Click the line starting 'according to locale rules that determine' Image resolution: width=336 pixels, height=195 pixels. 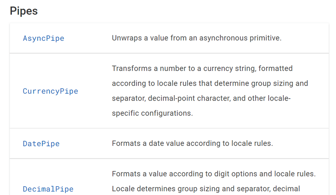click(x=210, y=83)
